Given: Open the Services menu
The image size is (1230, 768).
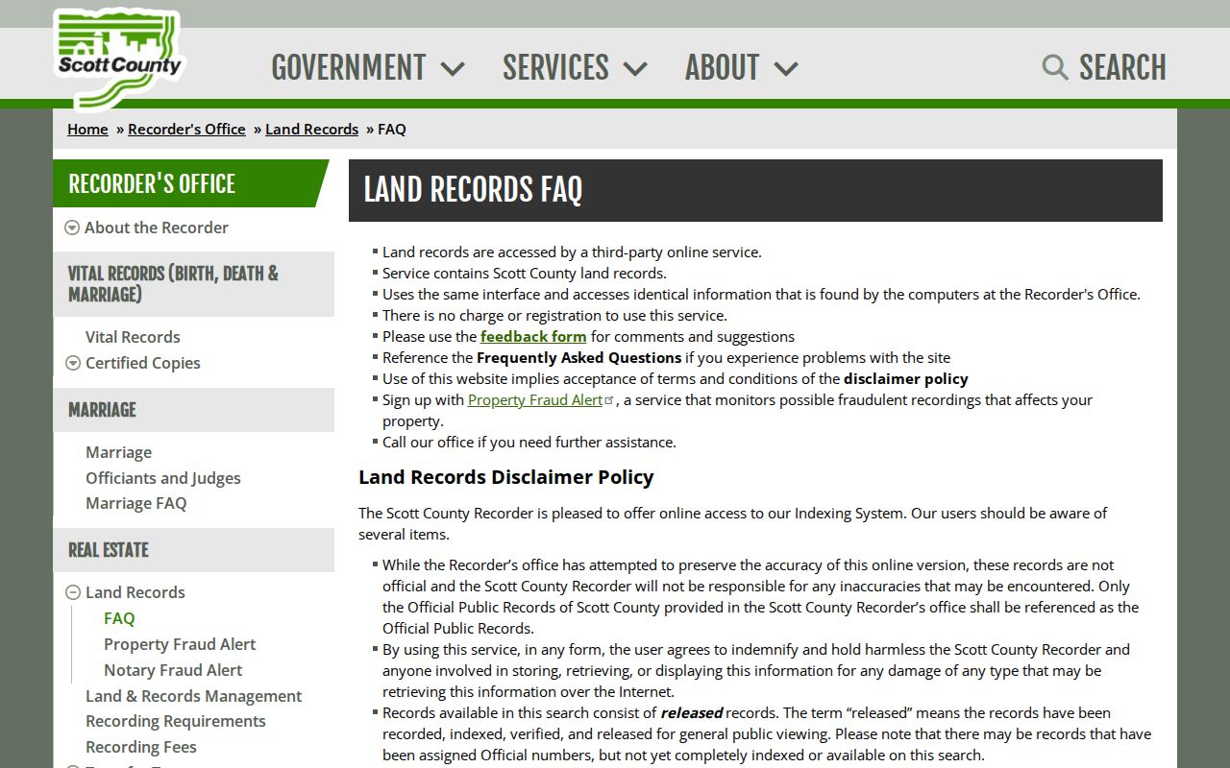Looking at the screenshot, I should [x=555, y=67].
